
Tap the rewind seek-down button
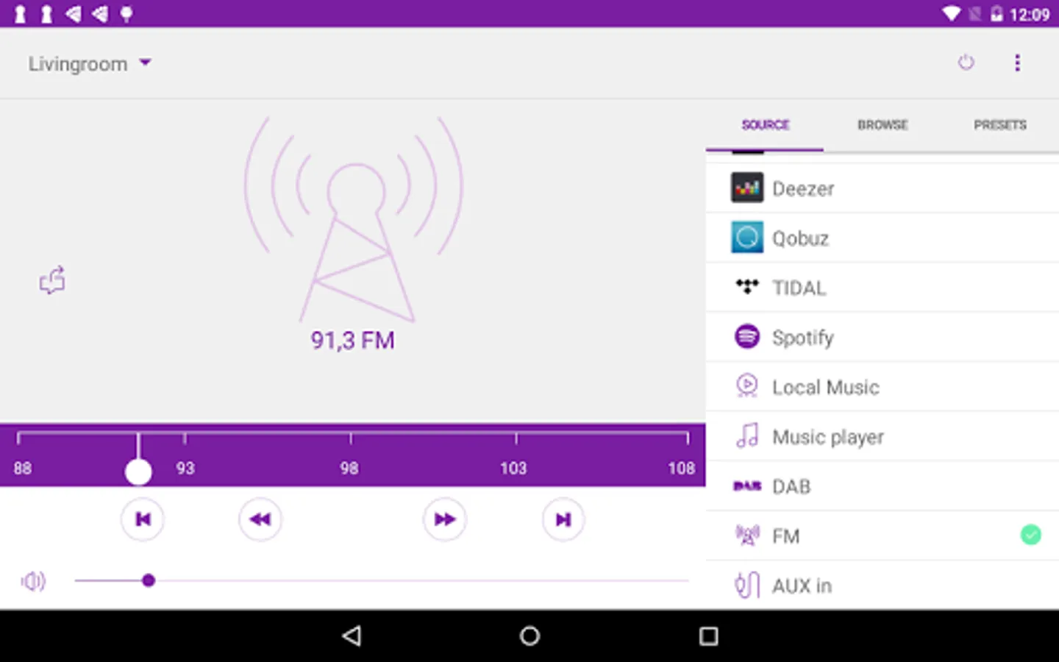click(x=260, y=519)
